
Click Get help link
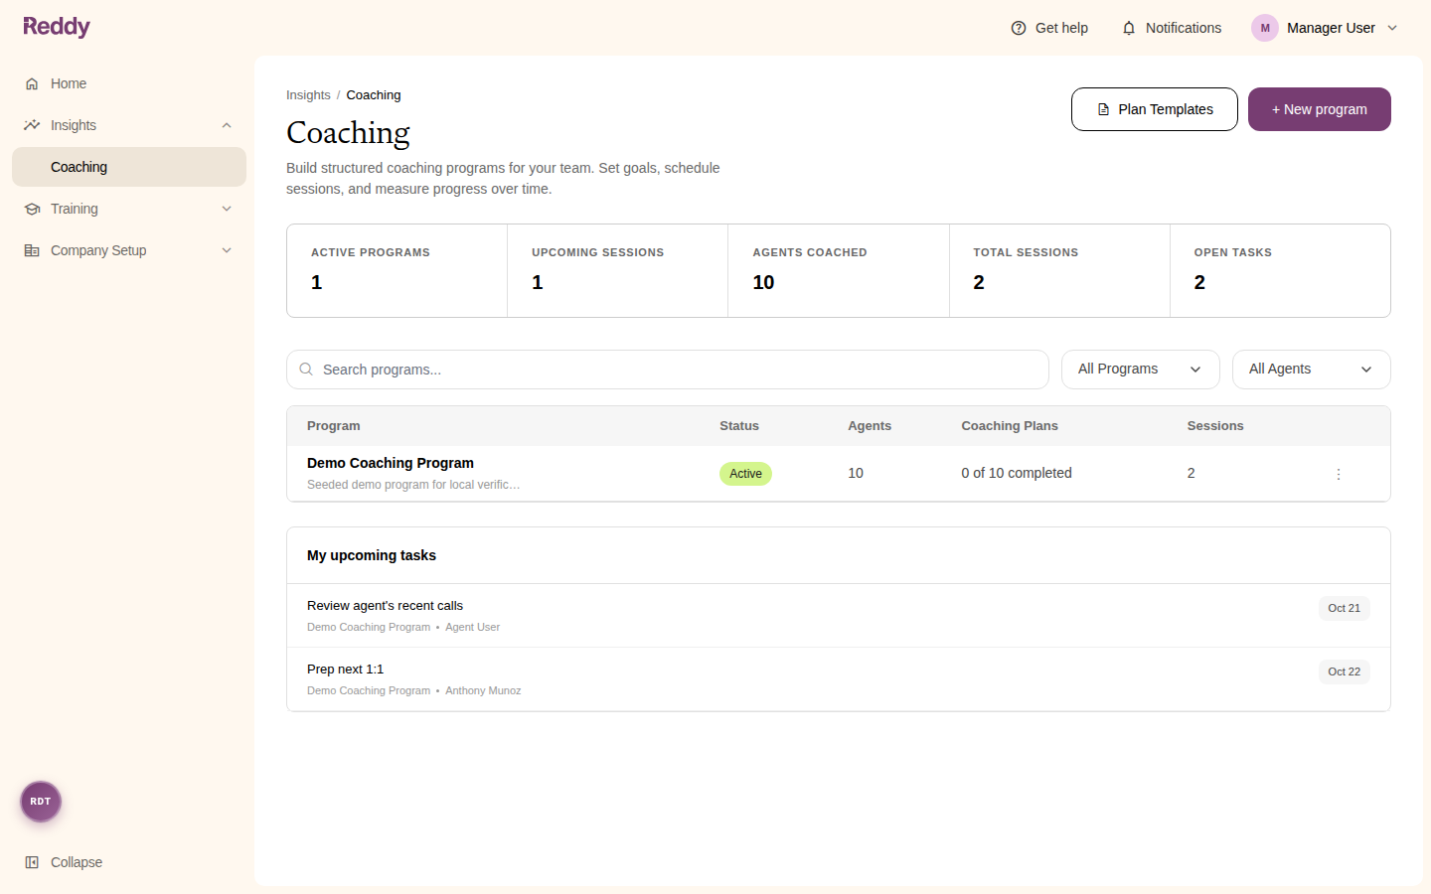click(1049, 28)
